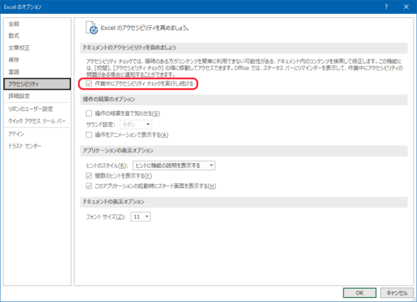Close the Excel options dialog

[x=404, y=6]
